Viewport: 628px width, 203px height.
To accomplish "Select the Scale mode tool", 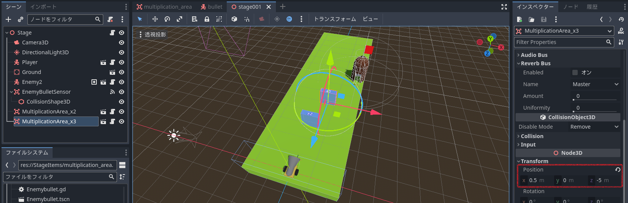I will [x=179, y=19].
